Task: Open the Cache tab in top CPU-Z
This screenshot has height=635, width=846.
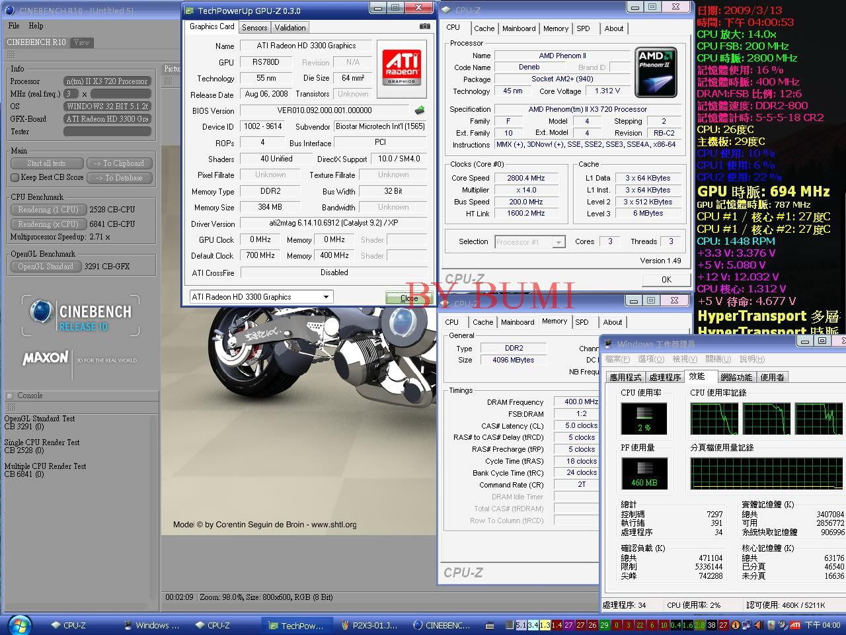Action: click(x=484, y=28)
